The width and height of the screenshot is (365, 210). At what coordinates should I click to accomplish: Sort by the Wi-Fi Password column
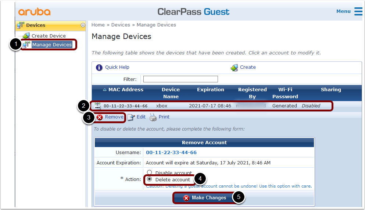tap(285, 93)
